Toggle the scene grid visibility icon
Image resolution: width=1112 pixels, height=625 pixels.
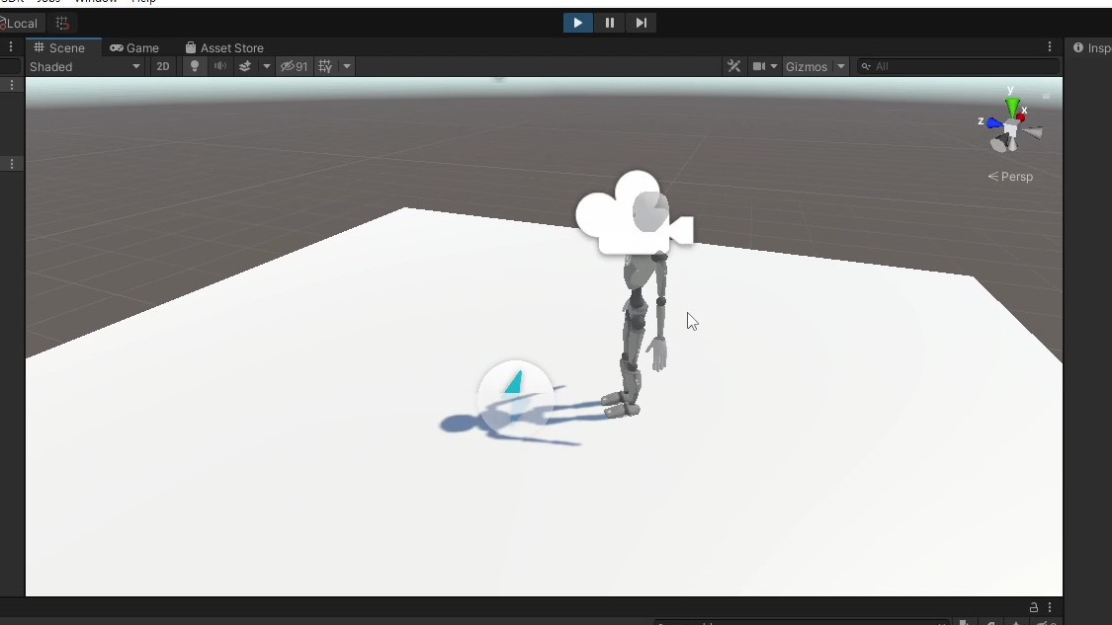(325, 66)
